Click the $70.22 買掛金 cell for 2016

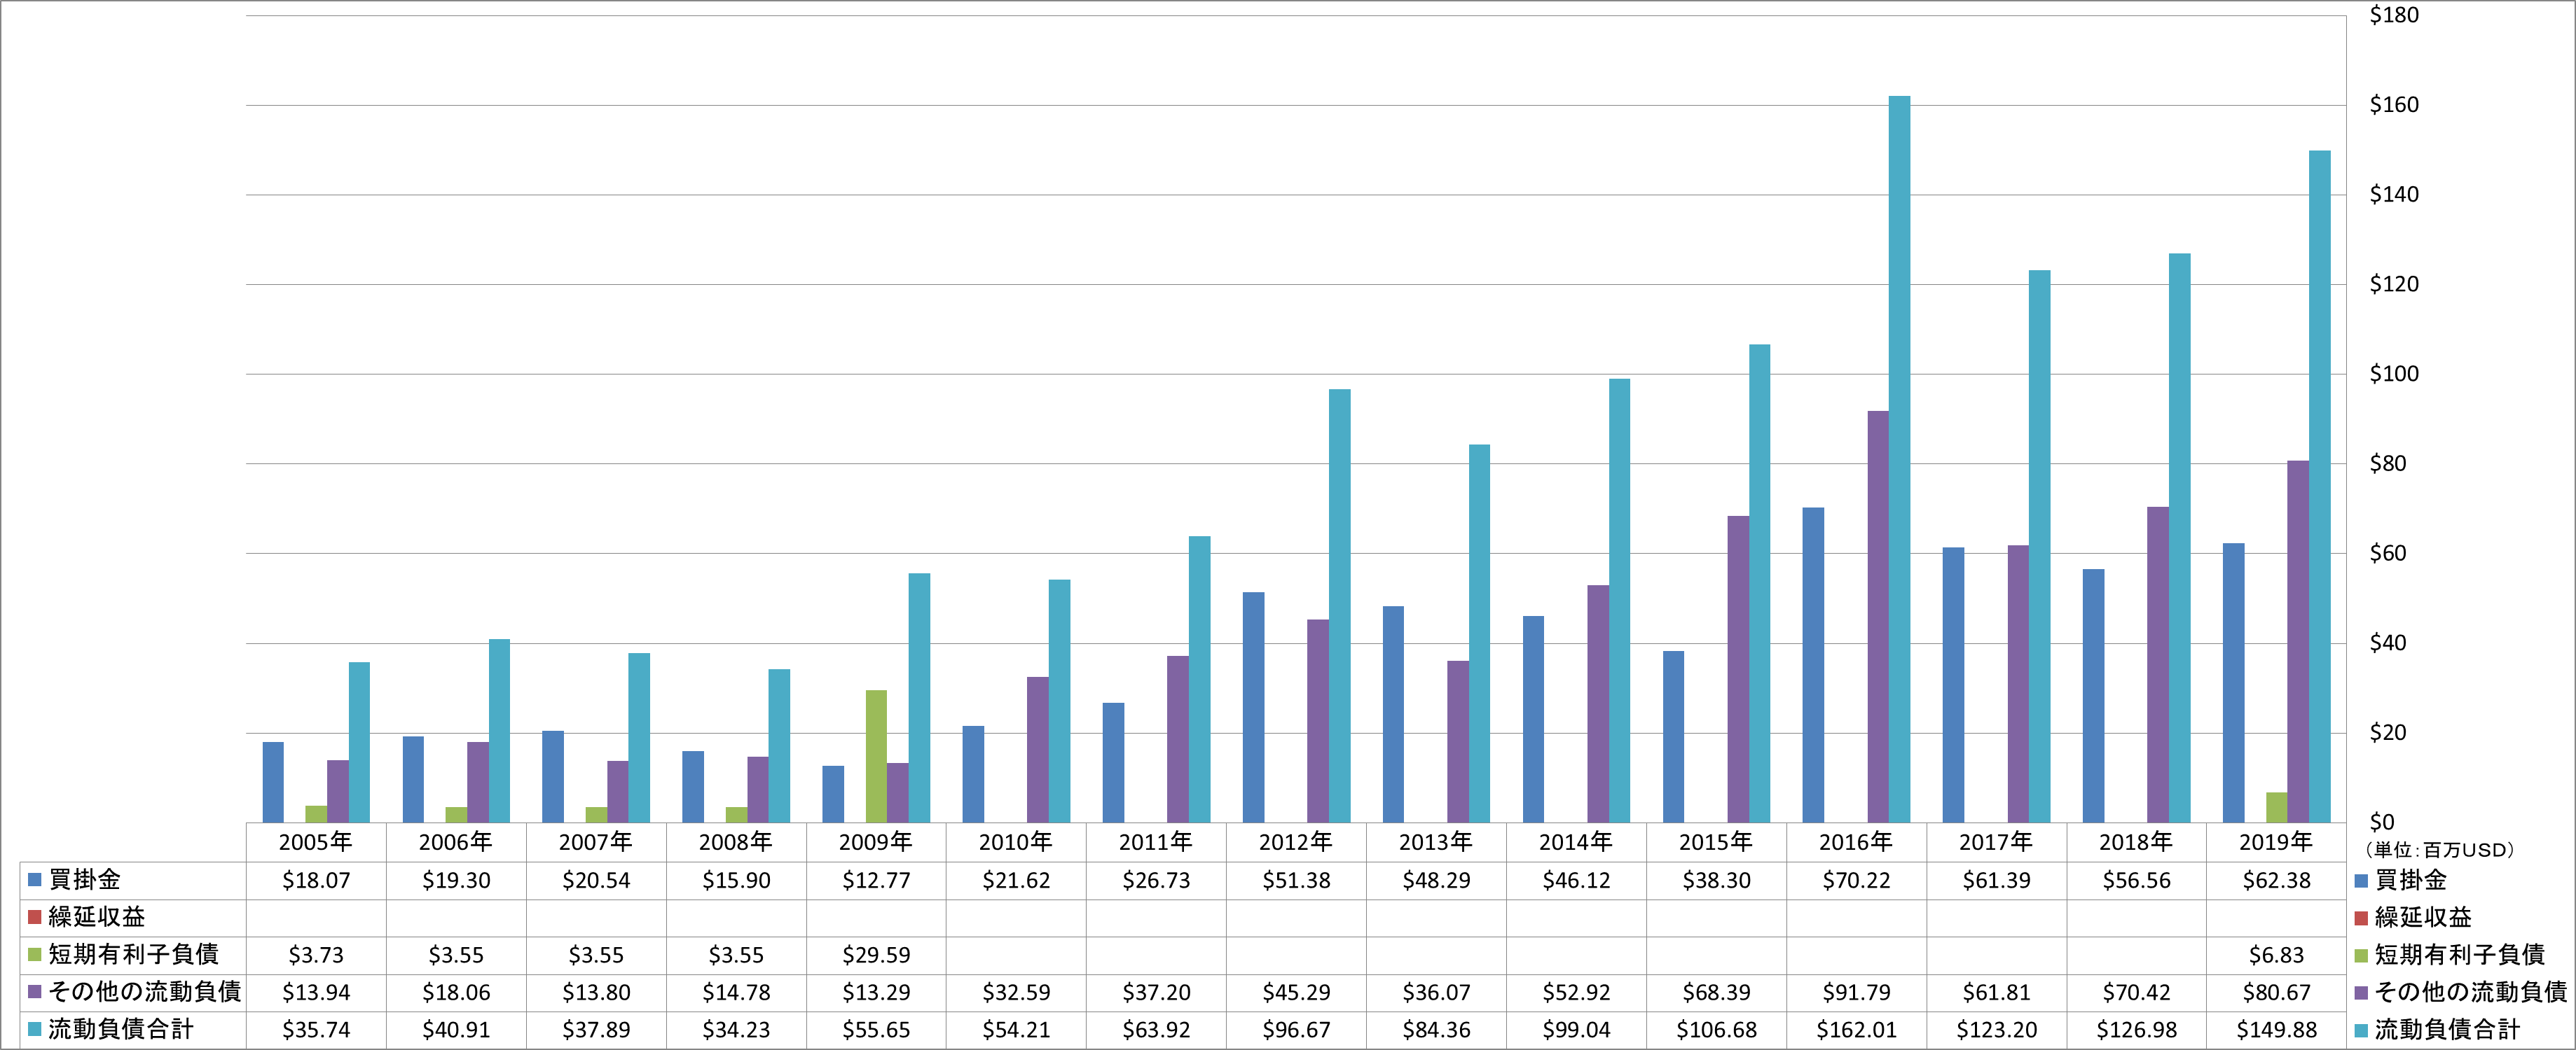click(x=1856, y=881)
